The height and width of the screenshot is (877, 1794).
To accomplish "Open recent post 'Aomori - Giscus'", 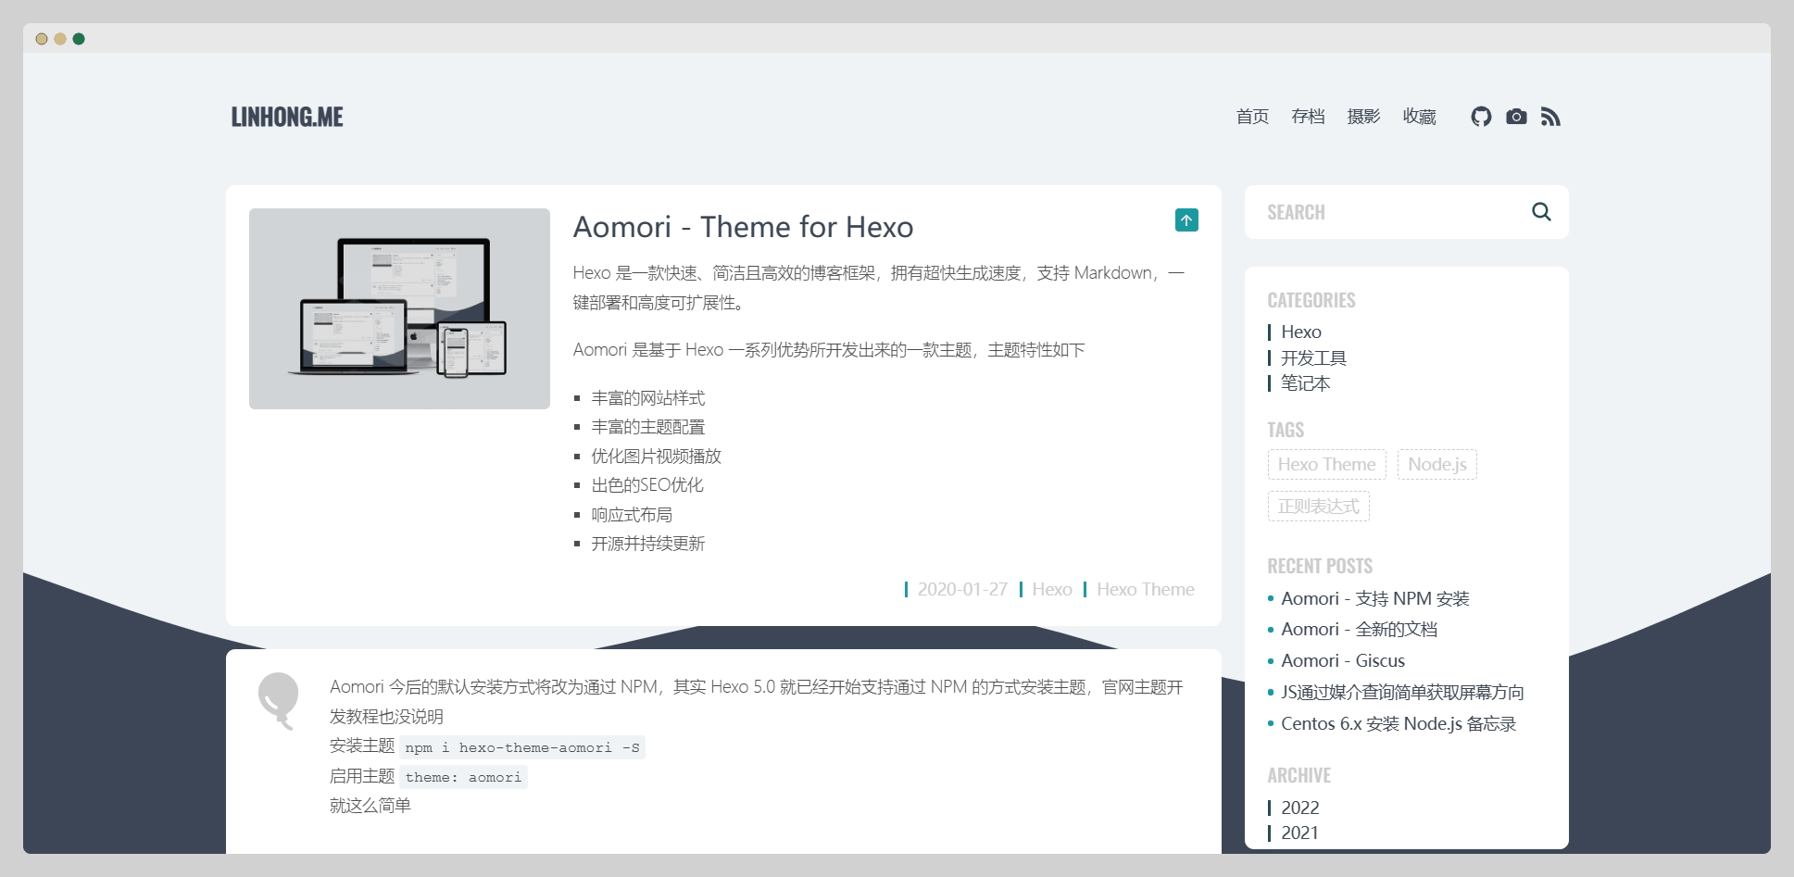I will (1342, 660).
